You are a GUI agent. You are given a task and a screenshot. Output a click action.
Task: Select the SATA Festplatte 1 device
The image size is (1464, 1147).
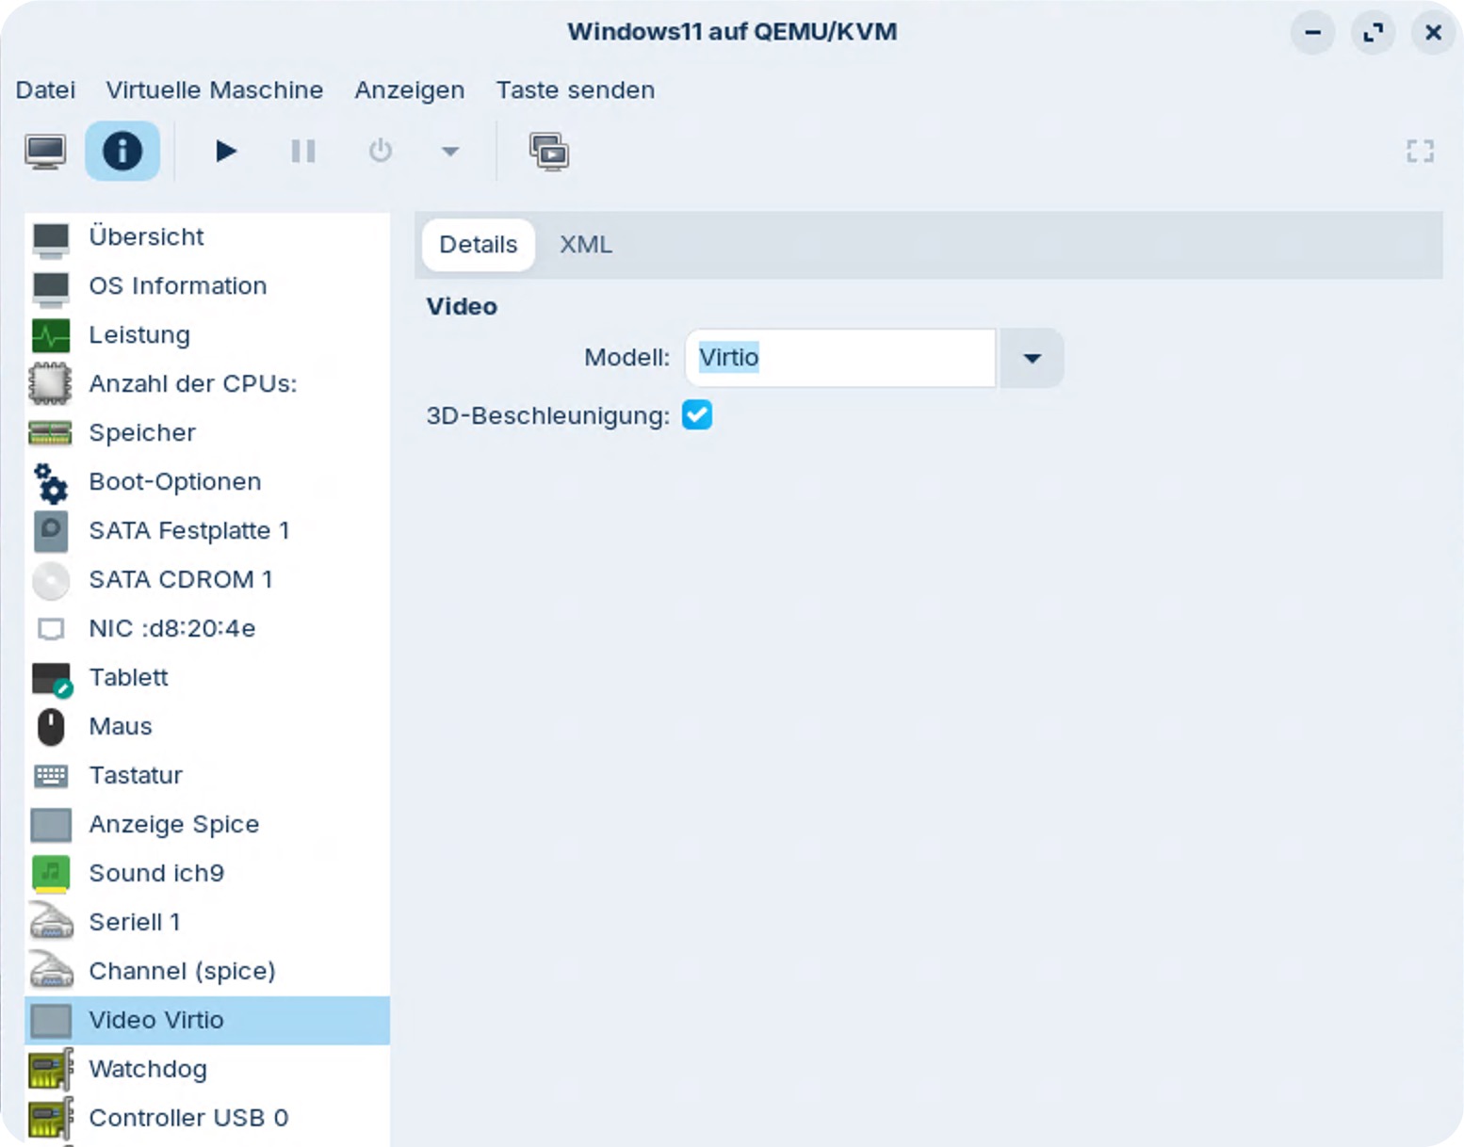pyautogui.click(x=189, y=530)
